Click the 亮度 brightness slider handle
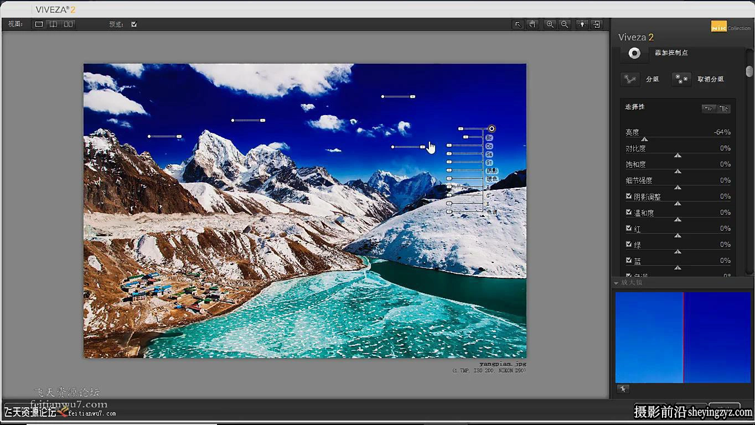The height and width of the screenshot is (425, 755). (644, 139)
